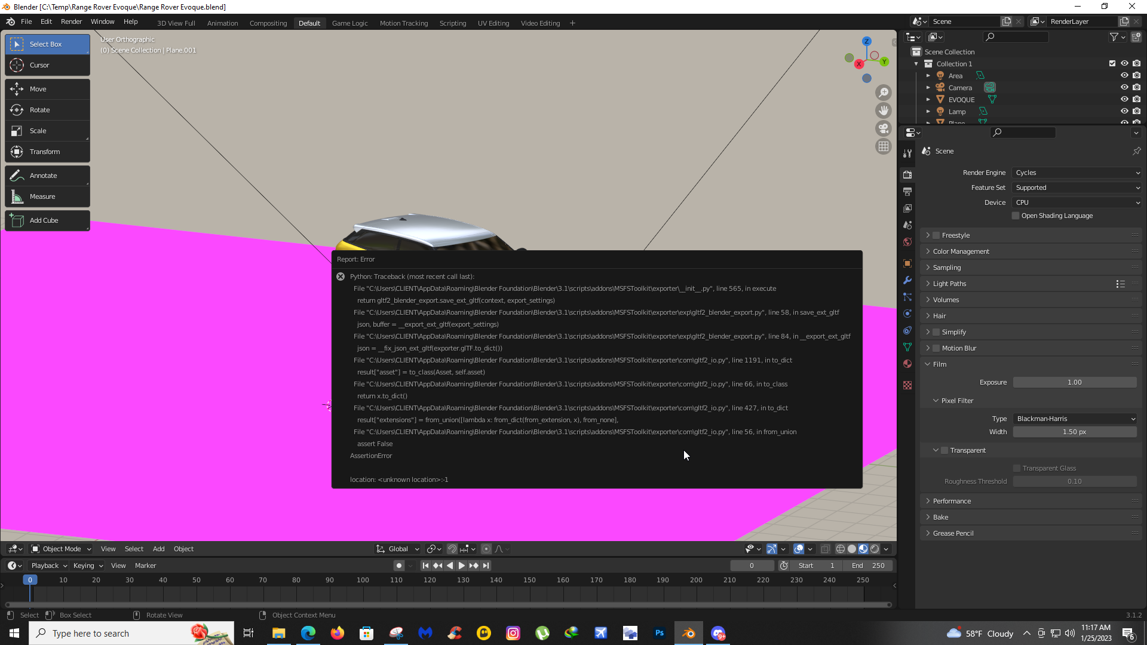Open Object Mode selector

pos(61,549)
